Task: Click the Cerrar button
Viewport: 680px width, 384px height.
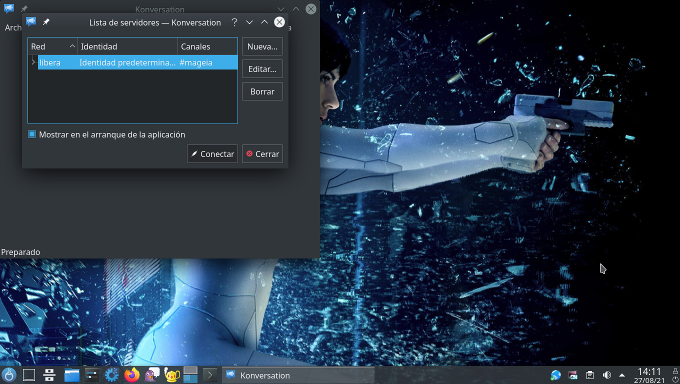Action: (x=262, y=154)
